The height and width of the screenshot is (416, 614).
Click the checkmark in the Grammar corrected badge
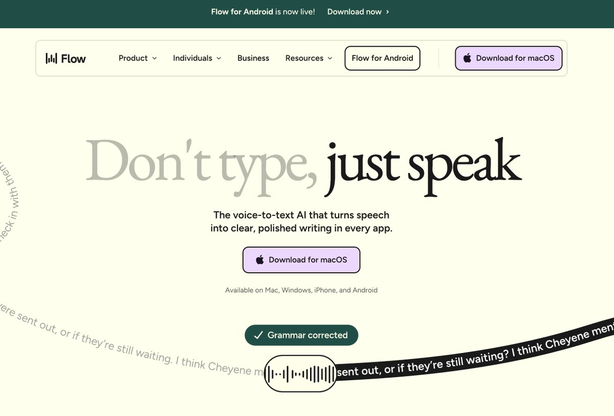coord(258,335)
